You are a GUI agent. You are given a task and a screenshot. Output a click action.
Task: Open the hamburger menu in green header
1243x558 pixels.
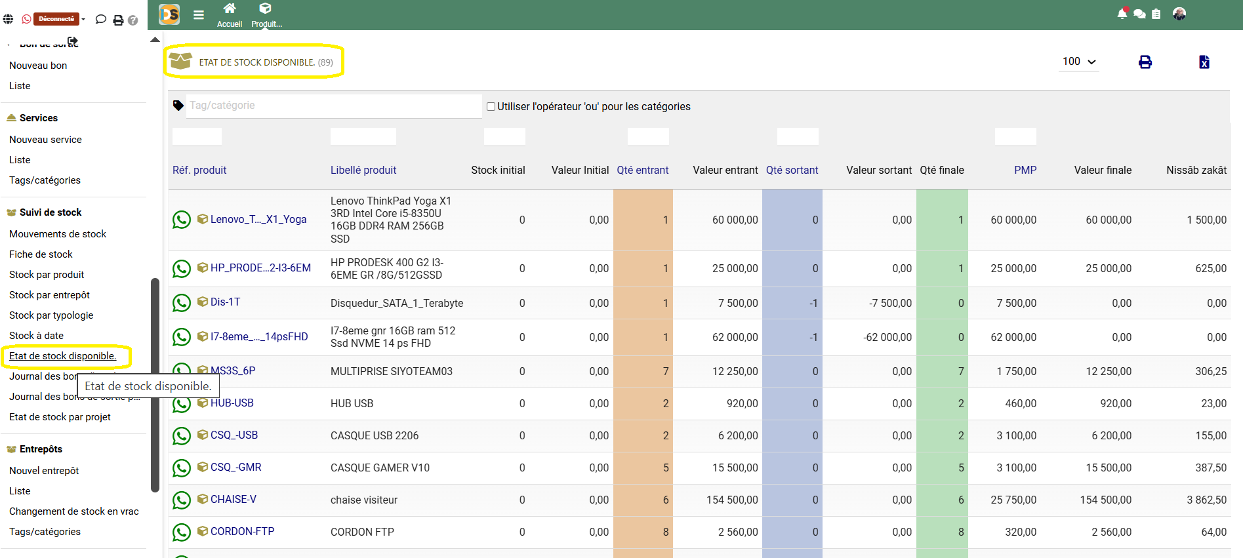198,15
